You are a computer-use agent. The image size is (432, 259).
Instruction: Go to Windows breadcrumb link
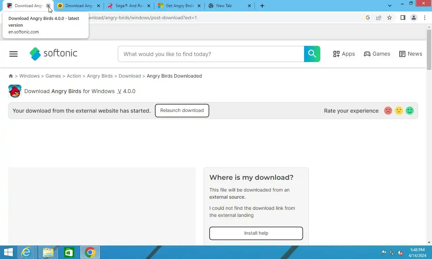tap(29, 76)
